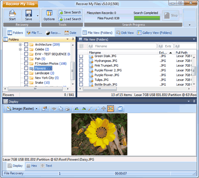Click the Purple Flower.JPG file icon
This screenshot has height=178, width=199.
[x=91, y=75]
